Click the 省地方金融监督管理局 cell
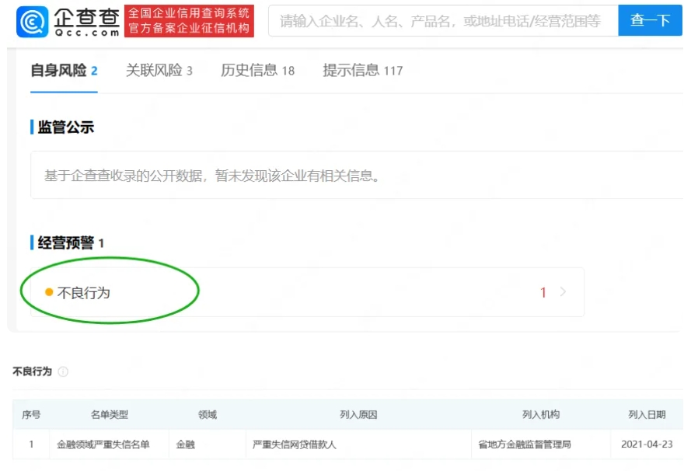This screenshot has width=684, height=474. coord(525,445)
